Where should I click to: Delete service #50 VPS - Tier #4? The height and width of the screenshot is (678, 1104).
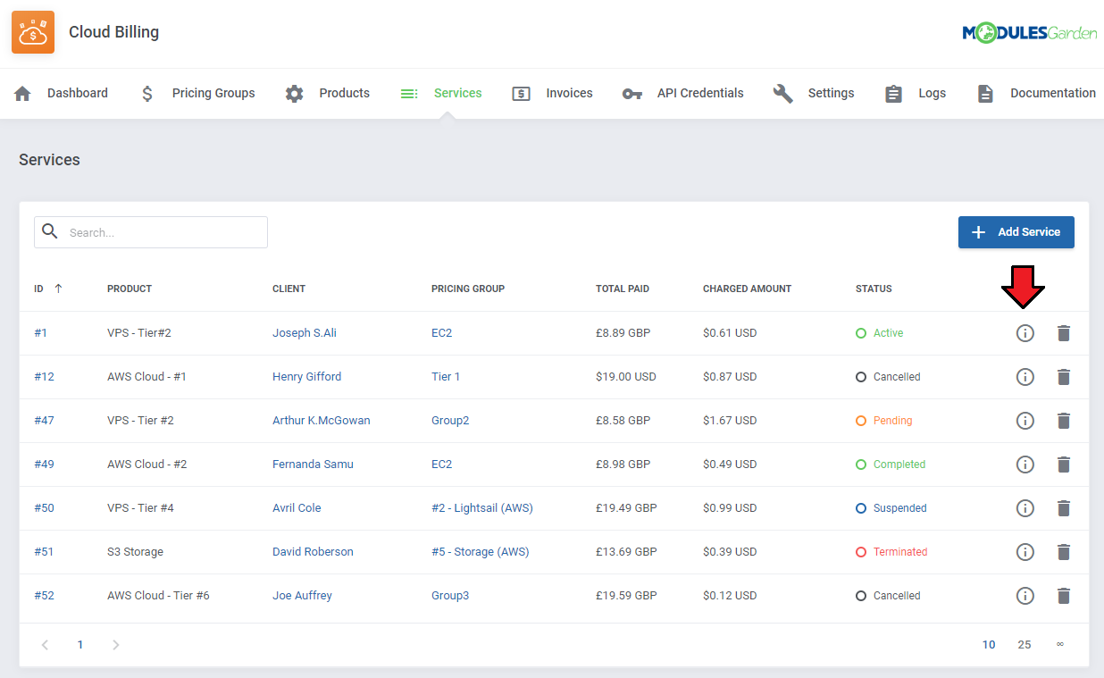point(1063,508)
